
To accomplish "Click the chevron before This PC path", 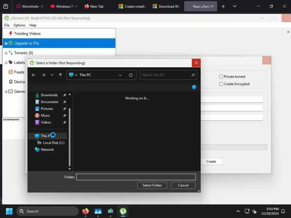I will [76, 75].
